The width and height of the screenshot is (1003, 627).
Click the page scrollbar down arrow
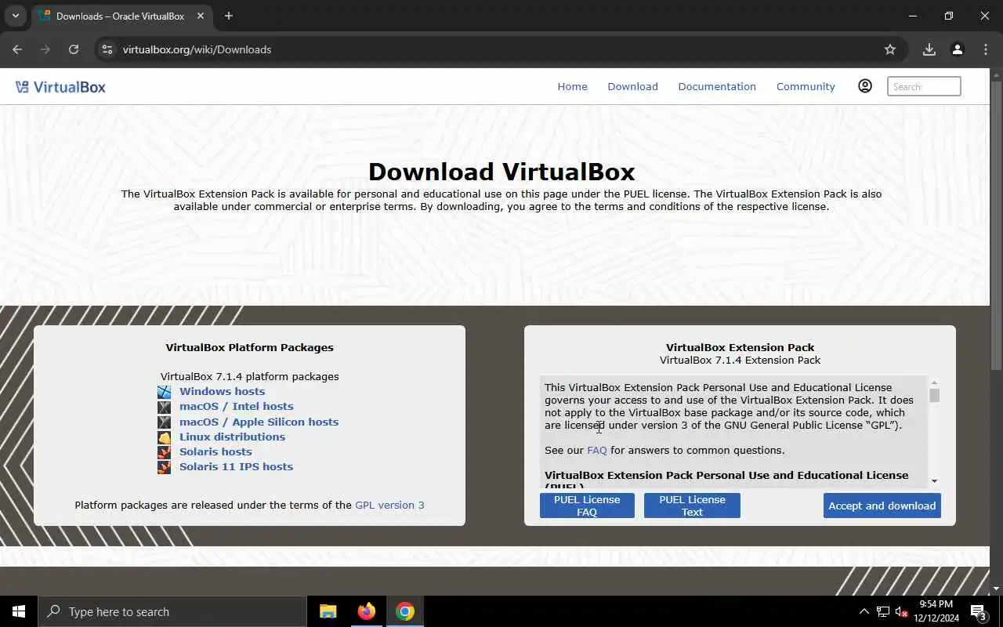point(996,589)
